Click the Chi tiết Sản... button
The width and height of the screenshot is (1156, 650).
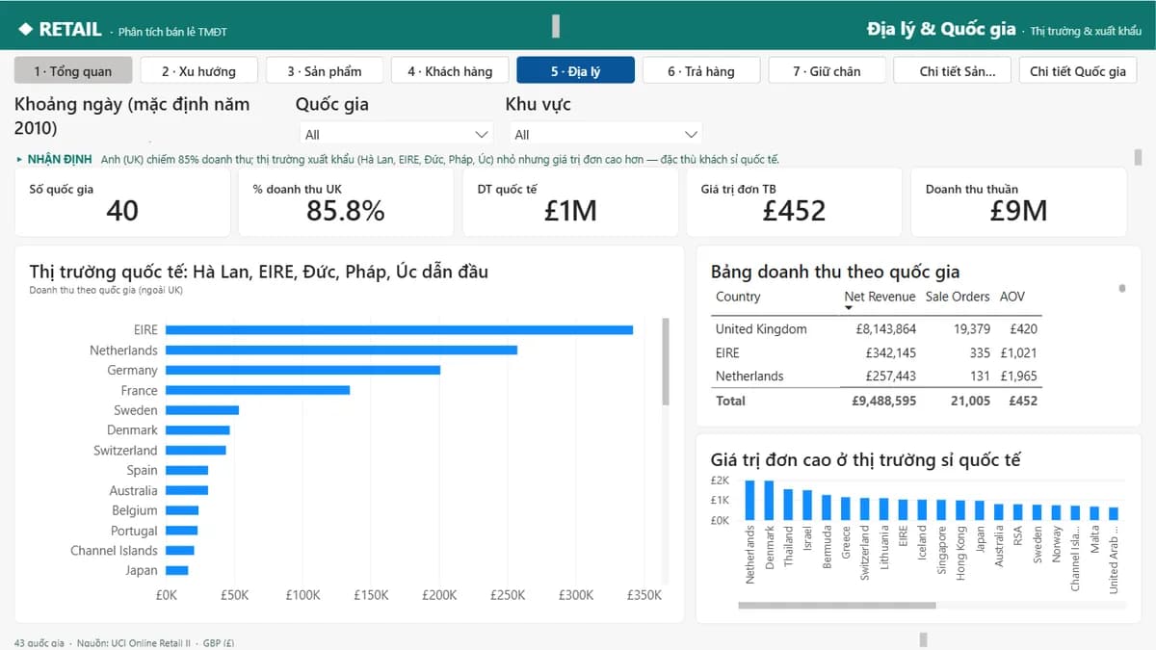952,70
